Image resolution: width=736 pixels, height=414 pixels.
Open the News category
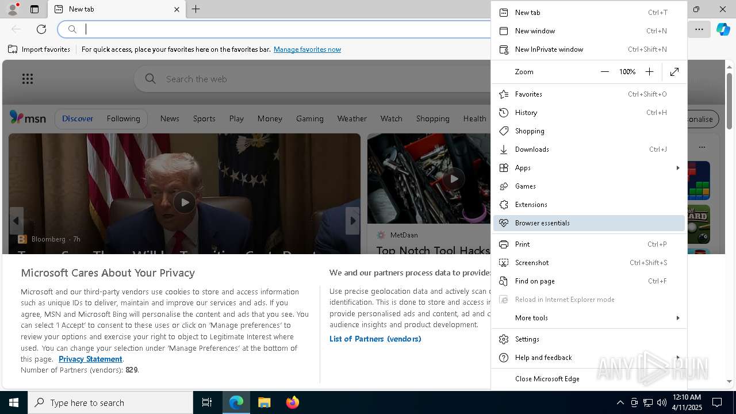[170, 118]
